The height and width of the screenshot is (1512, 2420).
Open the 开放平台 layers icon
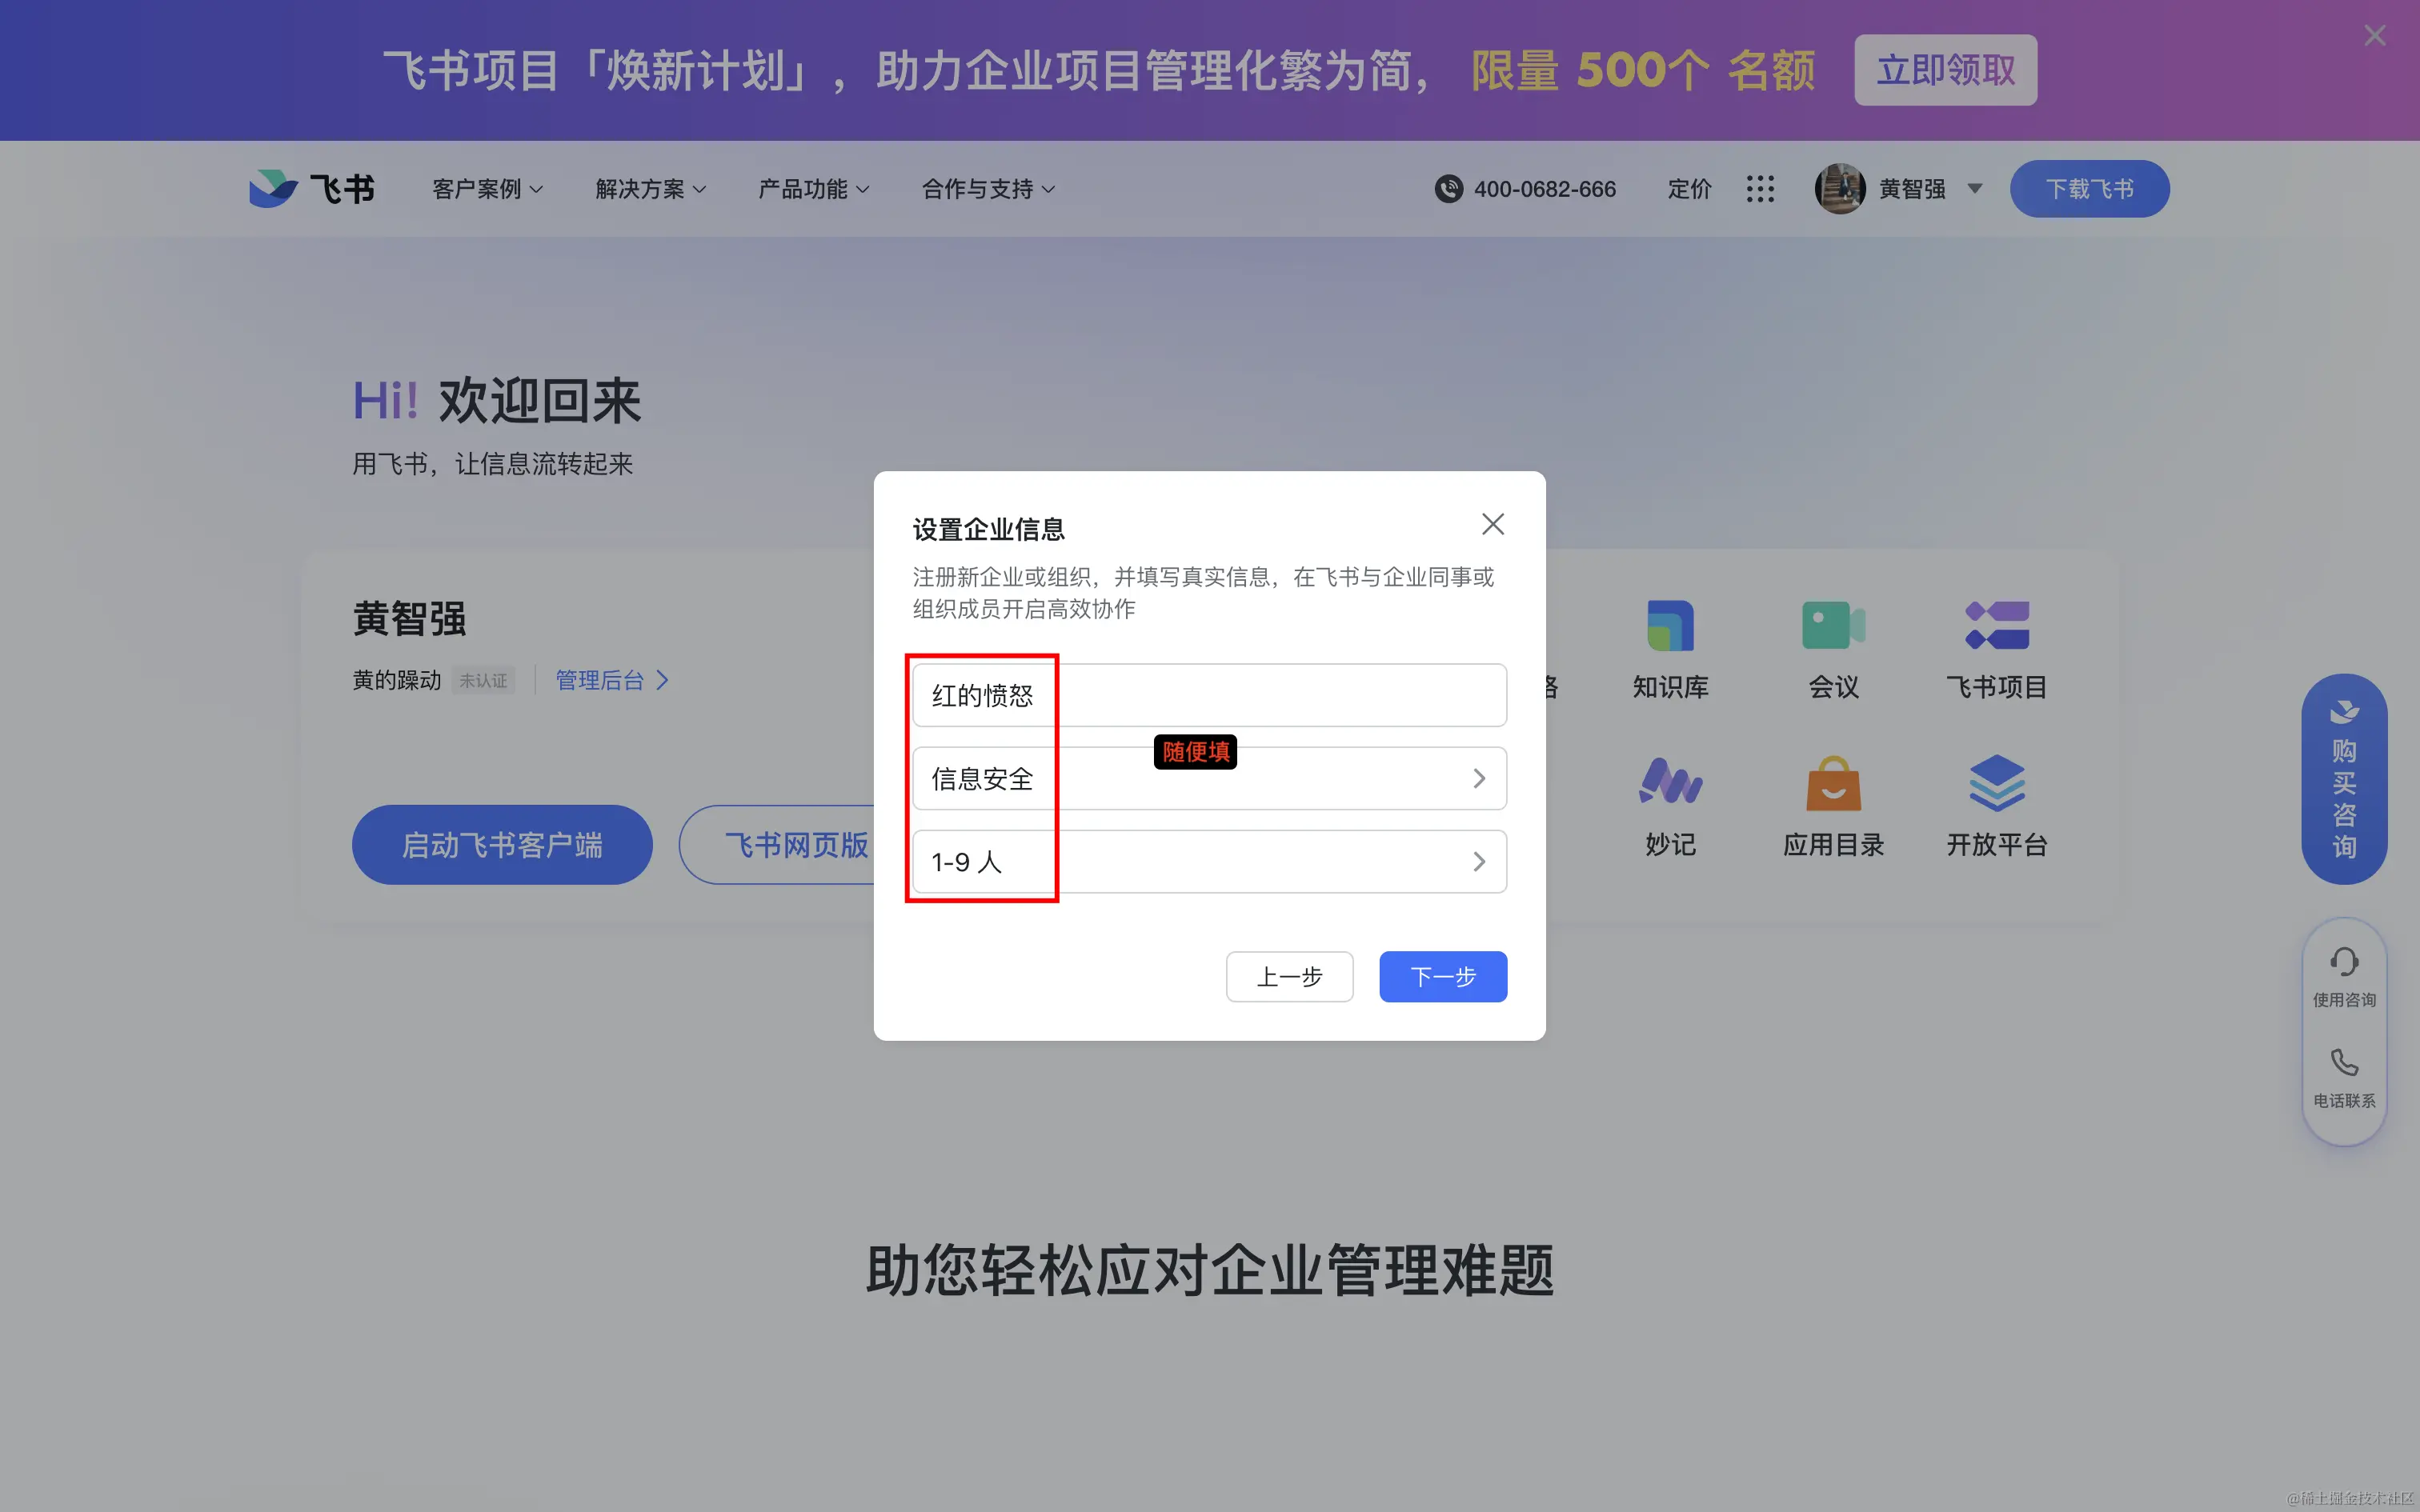1996,783
